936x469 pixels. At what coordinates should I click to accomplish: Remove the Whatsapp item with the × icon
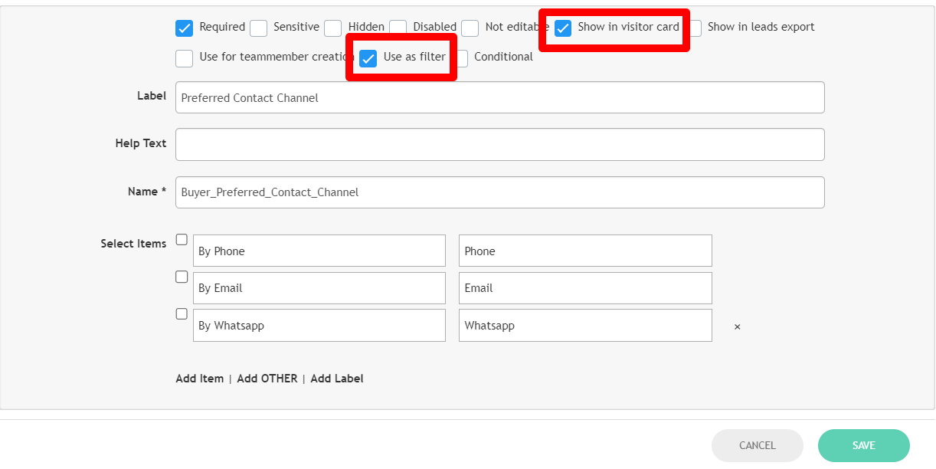(x=738, y=327)
